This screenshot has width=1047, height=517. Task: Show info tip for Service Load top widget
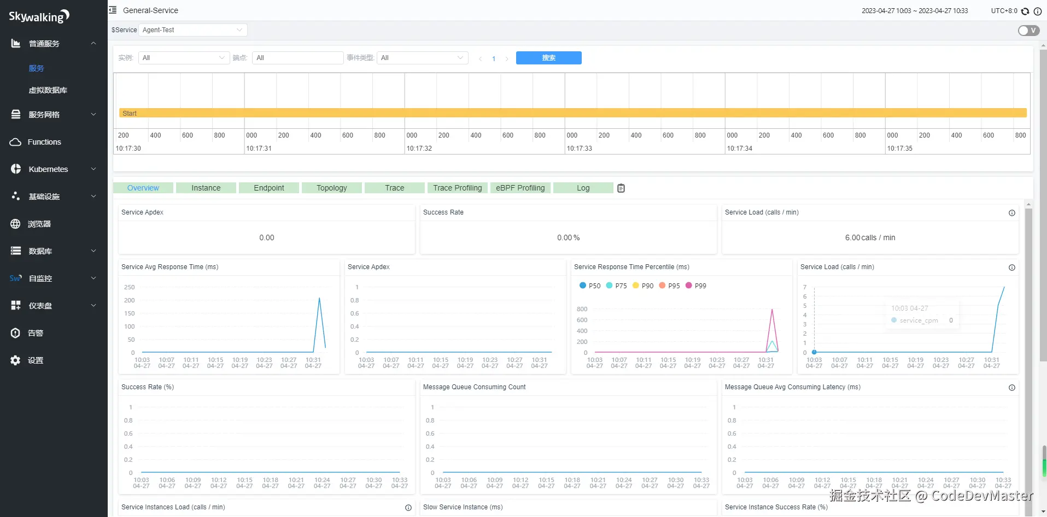(x=1011, y=213)
